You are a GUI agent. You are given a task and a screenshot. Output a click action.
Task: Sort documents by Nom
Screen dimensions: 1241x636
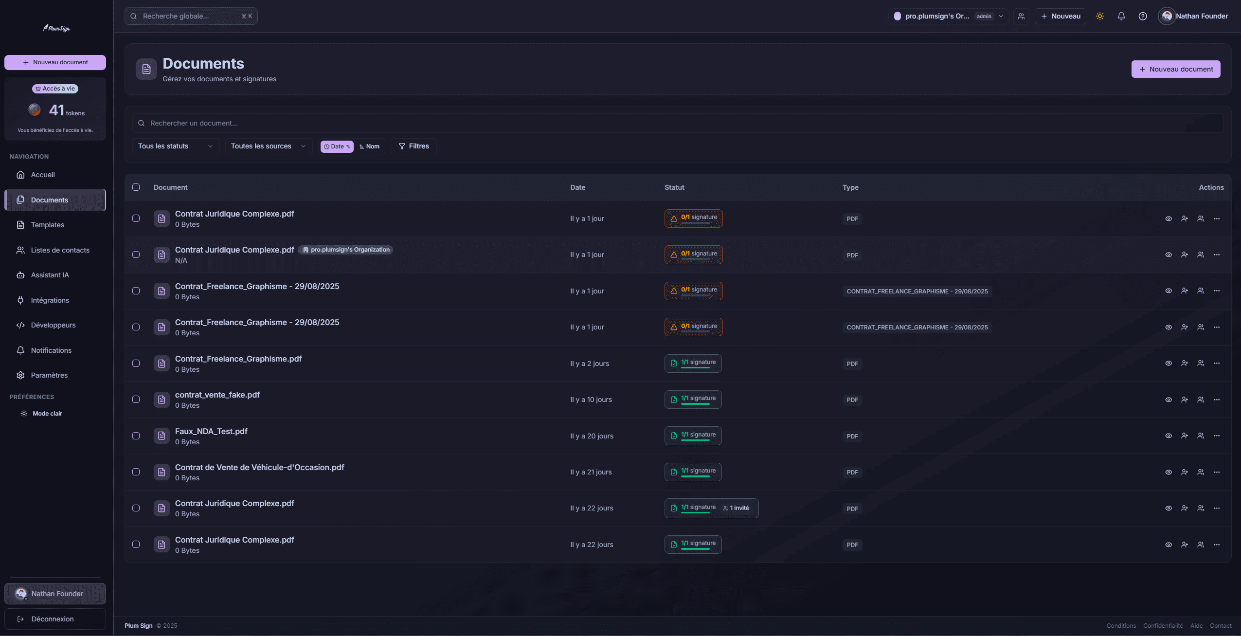(369, 146)
